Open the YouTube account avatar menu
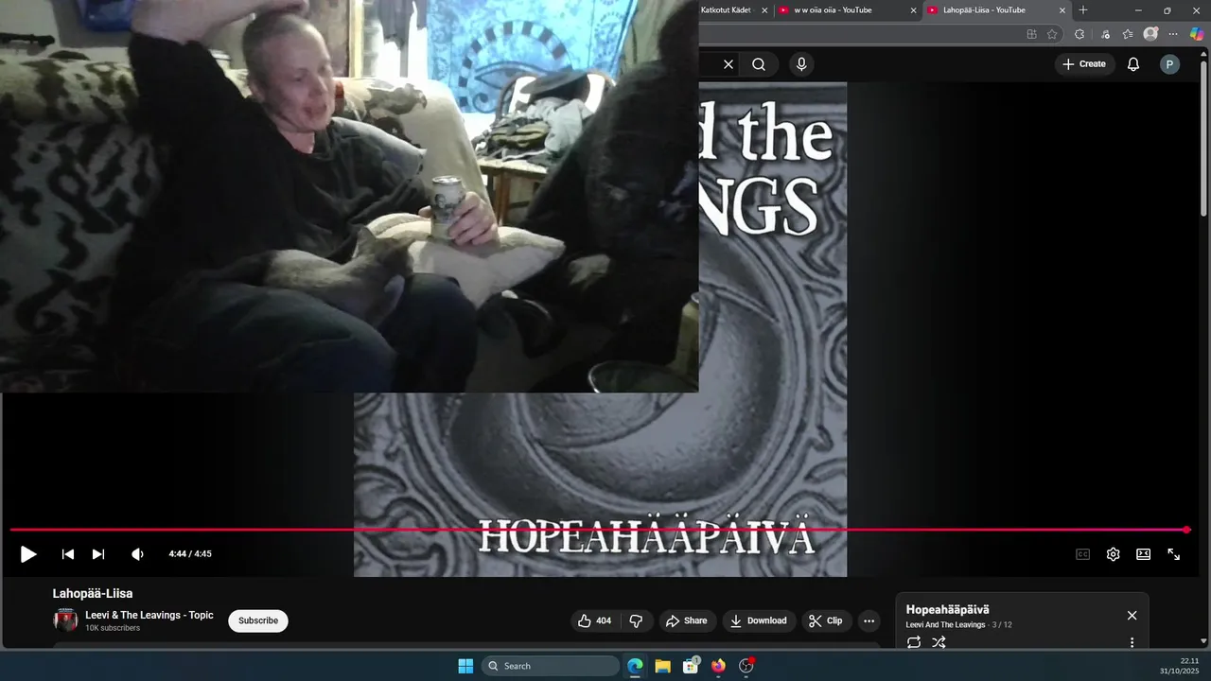This screenshot has height=681, width=1211. 1170,64
